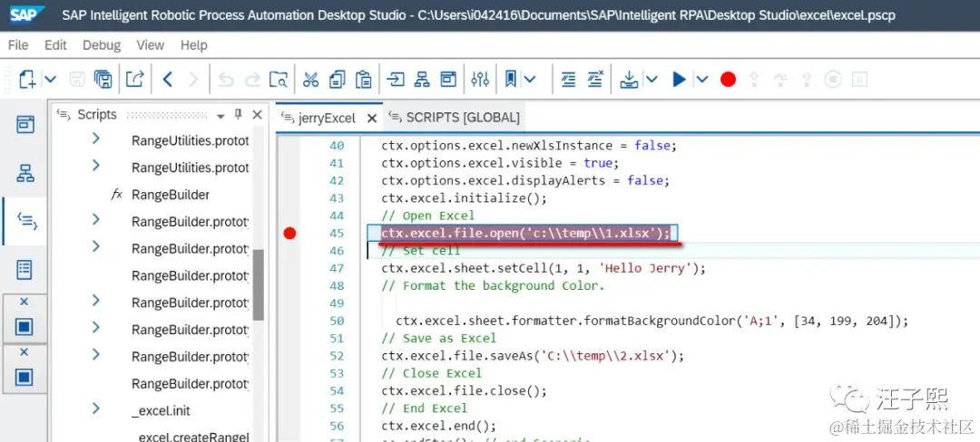Viewport: 980px width, 442px height.
Task: Click the ctx.excel.end() code line
Action: pyautogui.click(x=439, y=426)
